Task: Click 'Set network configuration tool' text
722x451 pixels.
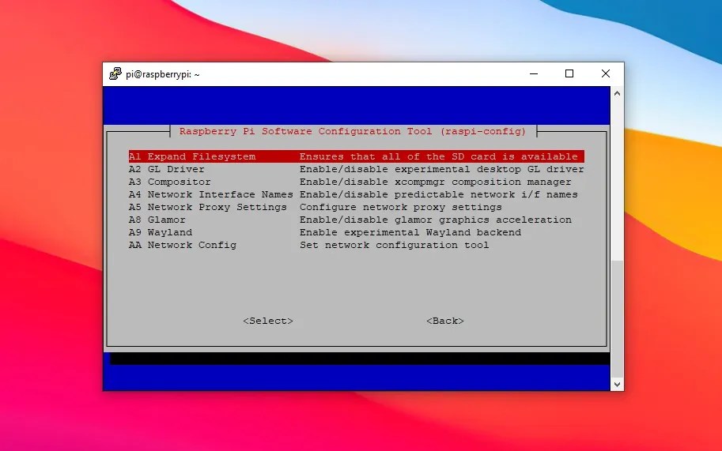Action: (394, 245)
